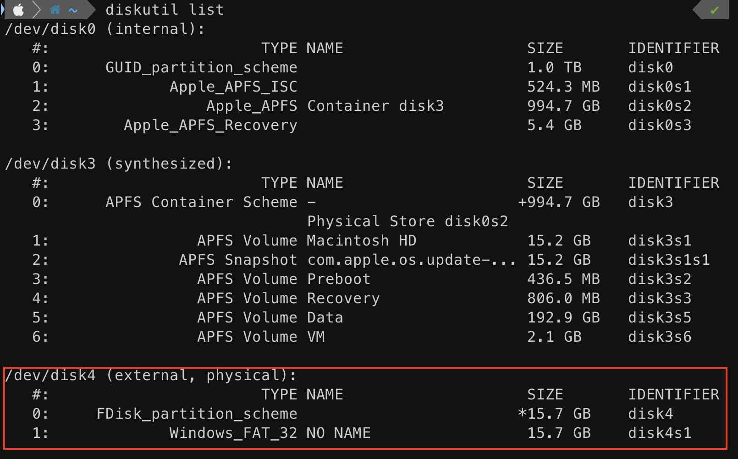Click the '2.1 GB' size value
This screenshot has height=459, width=738.
tap(554, 337)
